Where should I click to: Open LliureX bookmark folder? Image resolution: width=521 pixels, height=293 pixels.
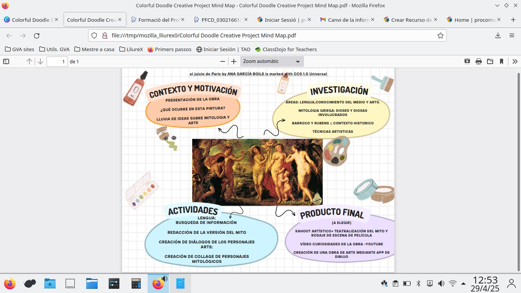[131, 49]
